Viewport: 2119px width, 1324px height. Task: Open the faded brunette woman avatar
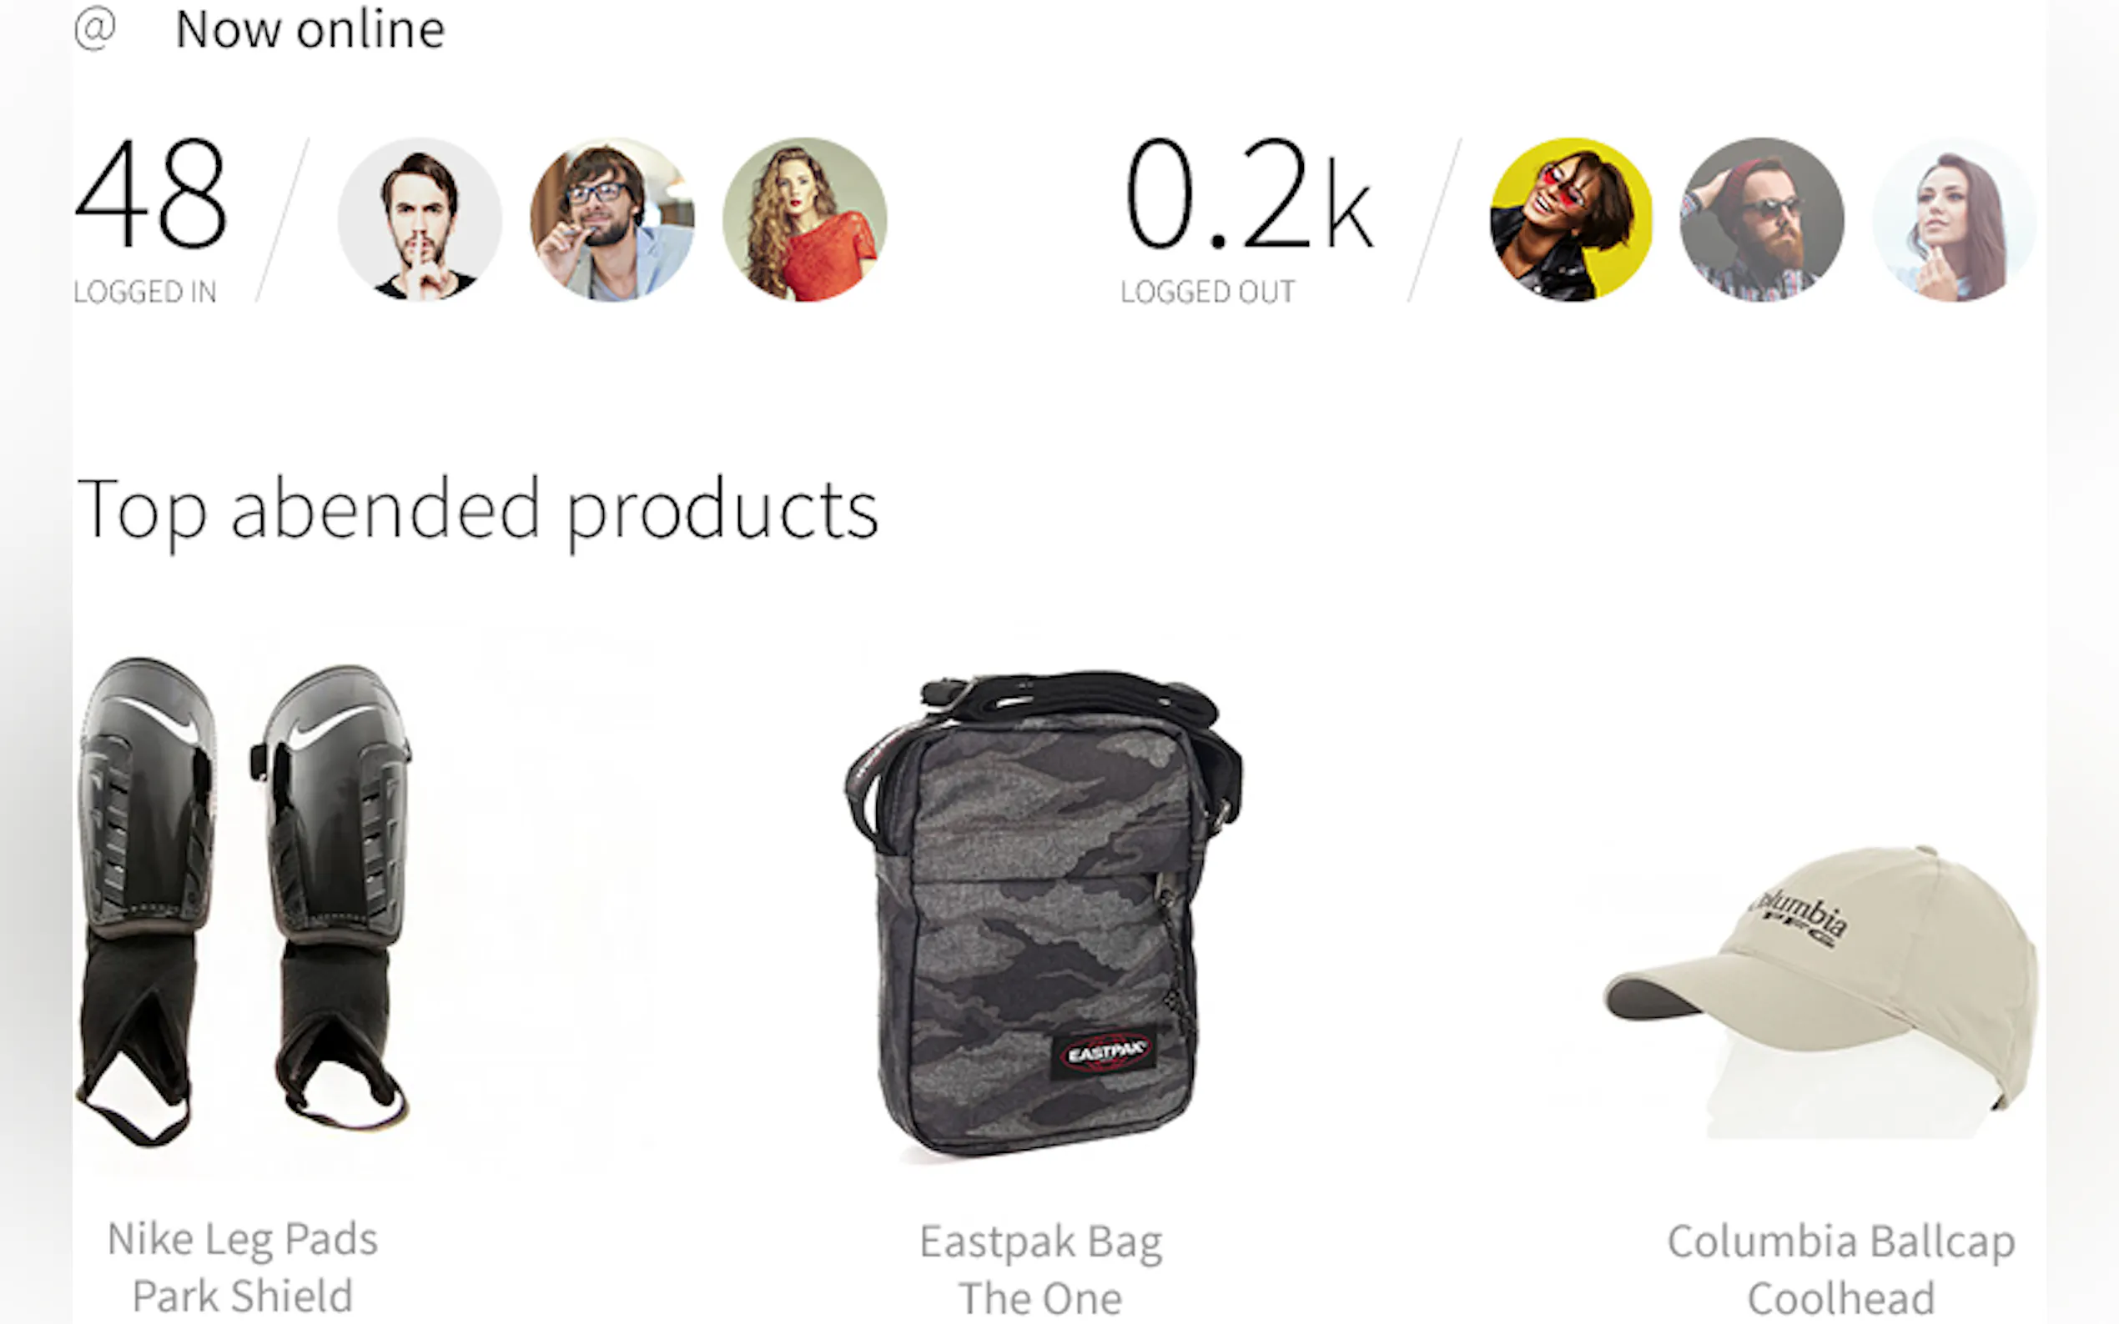pyautogui.click(x=1955, y=219)
